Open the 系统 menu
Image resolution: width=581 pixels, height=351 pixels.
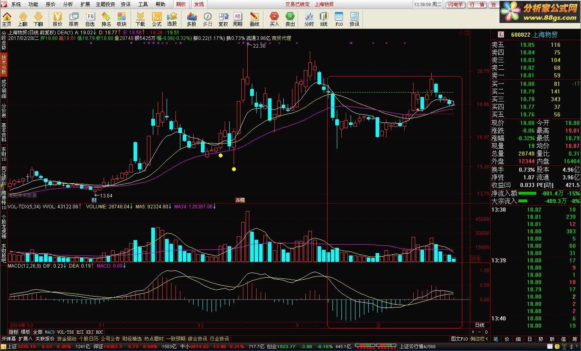16,4
